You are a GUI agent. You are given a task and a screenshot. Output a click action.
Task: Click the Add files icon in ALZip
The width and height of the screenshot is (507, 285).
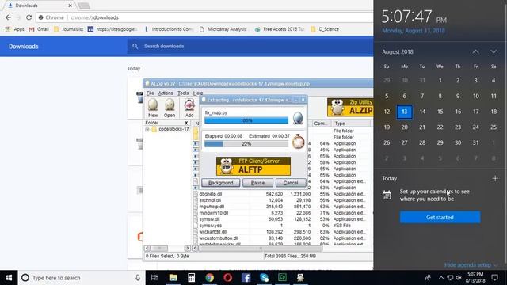(189, 108)
